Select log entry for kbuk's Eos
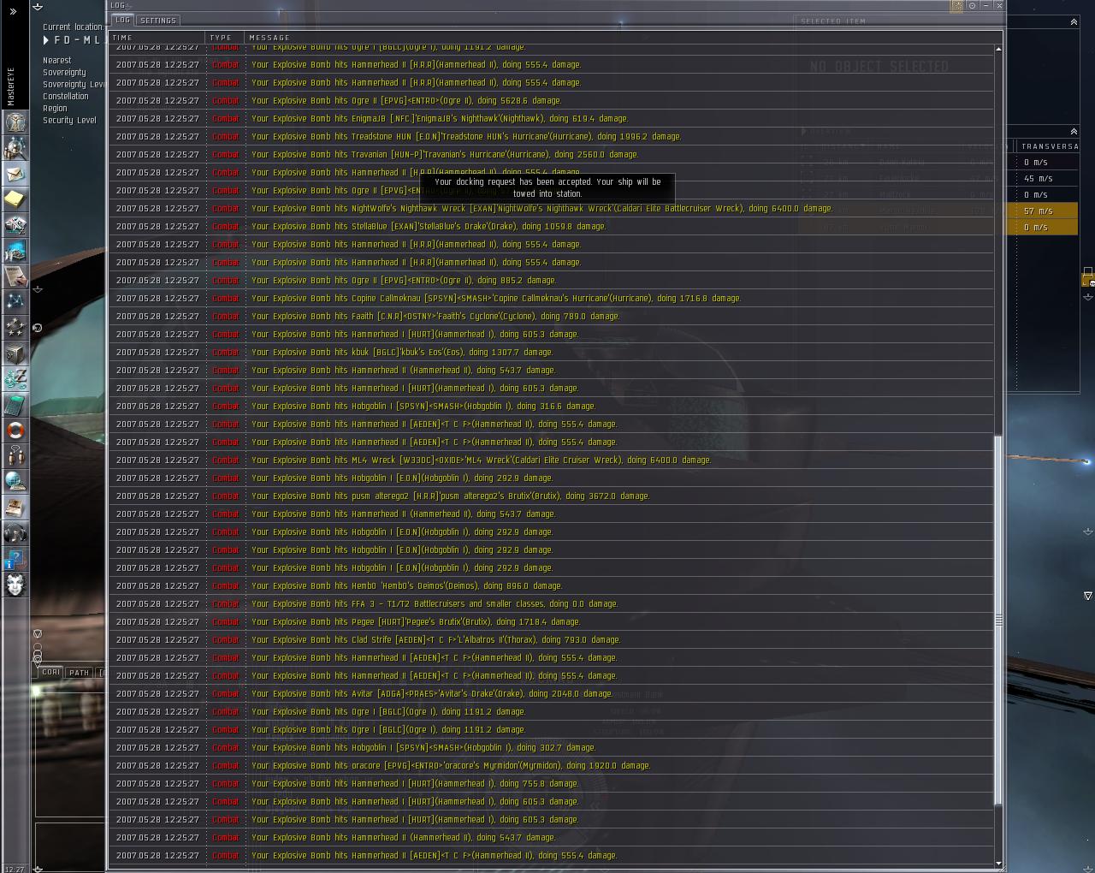Image resolution: width=1095 pixels, height=873 pixels. 553,352
